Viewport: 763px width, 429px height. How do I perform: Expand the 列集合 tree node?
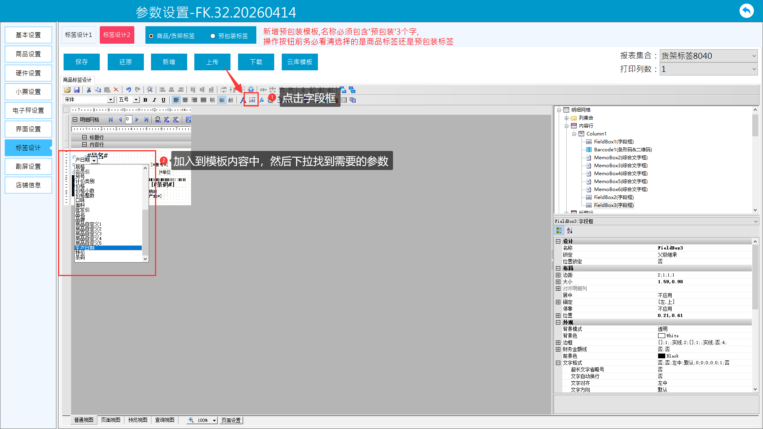(x=566, y=118)
